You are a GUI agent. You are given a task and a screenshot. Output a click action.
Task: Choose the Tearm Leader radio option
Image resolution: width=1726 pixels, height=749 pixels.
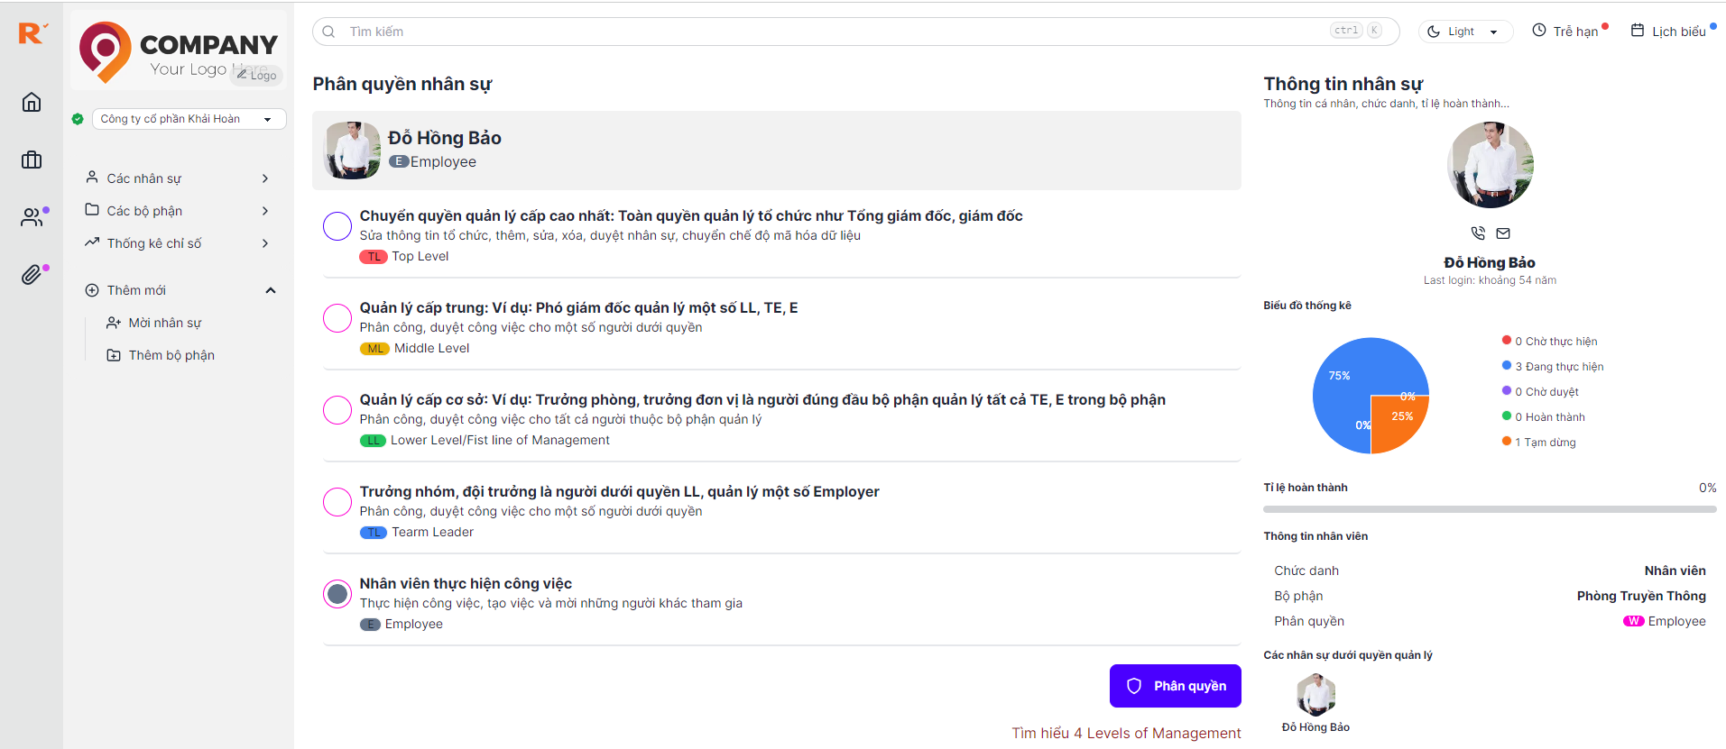[337, 502]
